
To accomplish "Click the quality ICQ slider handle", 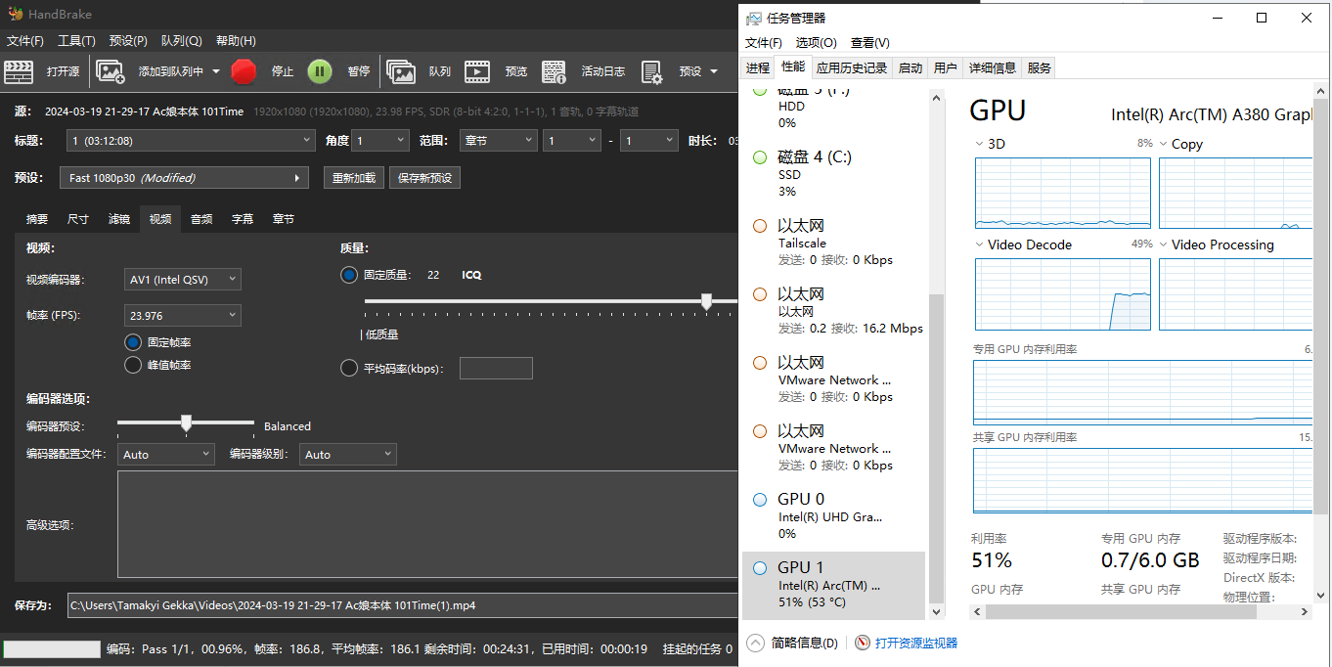I will click(x=706, y=302).
